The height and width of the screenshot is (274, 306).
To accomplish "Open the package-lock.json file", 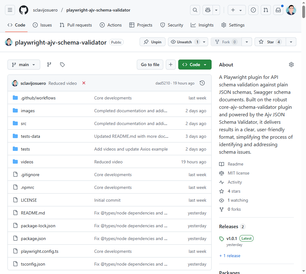I will tap(38, 226).
